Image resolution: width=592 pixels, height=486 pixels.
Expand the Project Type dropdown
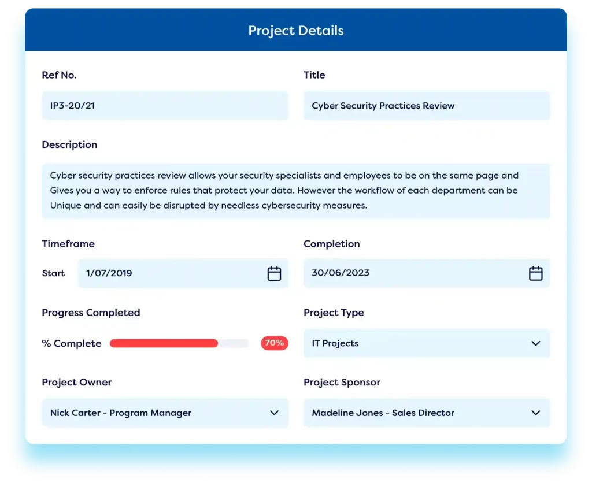pyautogui.click(x=427, y=343)
